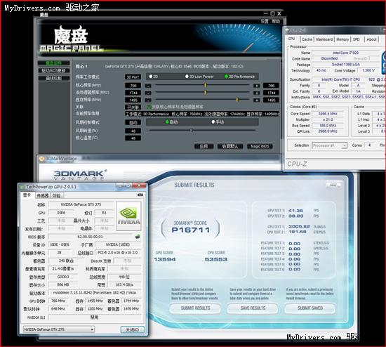Switch to the About tab in CPU-Z
Screen dimensions: 386x347
click(371, 39)
